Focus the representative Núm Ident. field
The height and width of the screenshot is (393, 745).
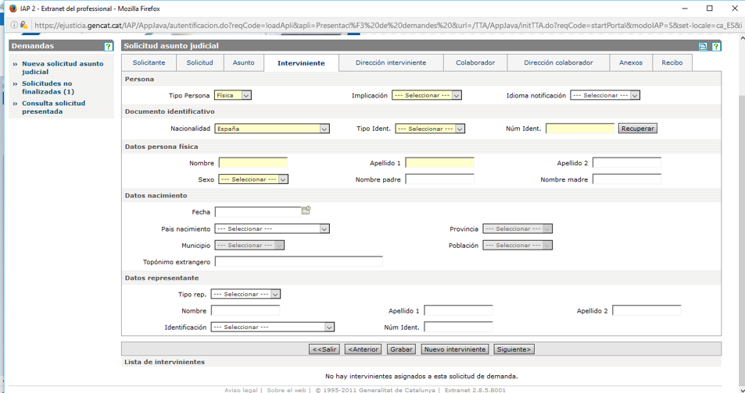[x=459, y=327]
